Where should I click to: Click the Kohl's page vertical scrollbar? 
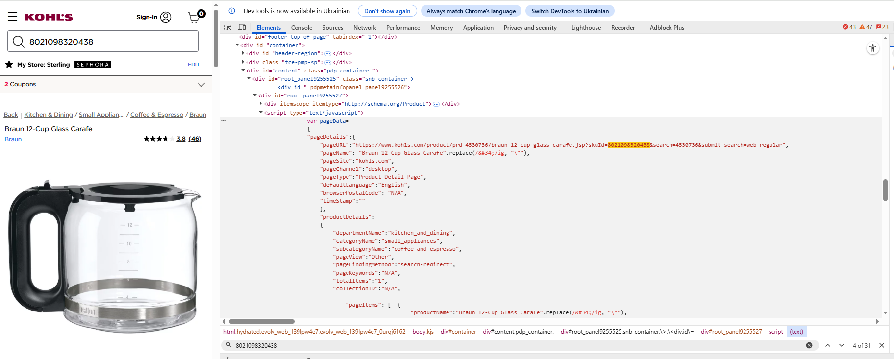216,38
